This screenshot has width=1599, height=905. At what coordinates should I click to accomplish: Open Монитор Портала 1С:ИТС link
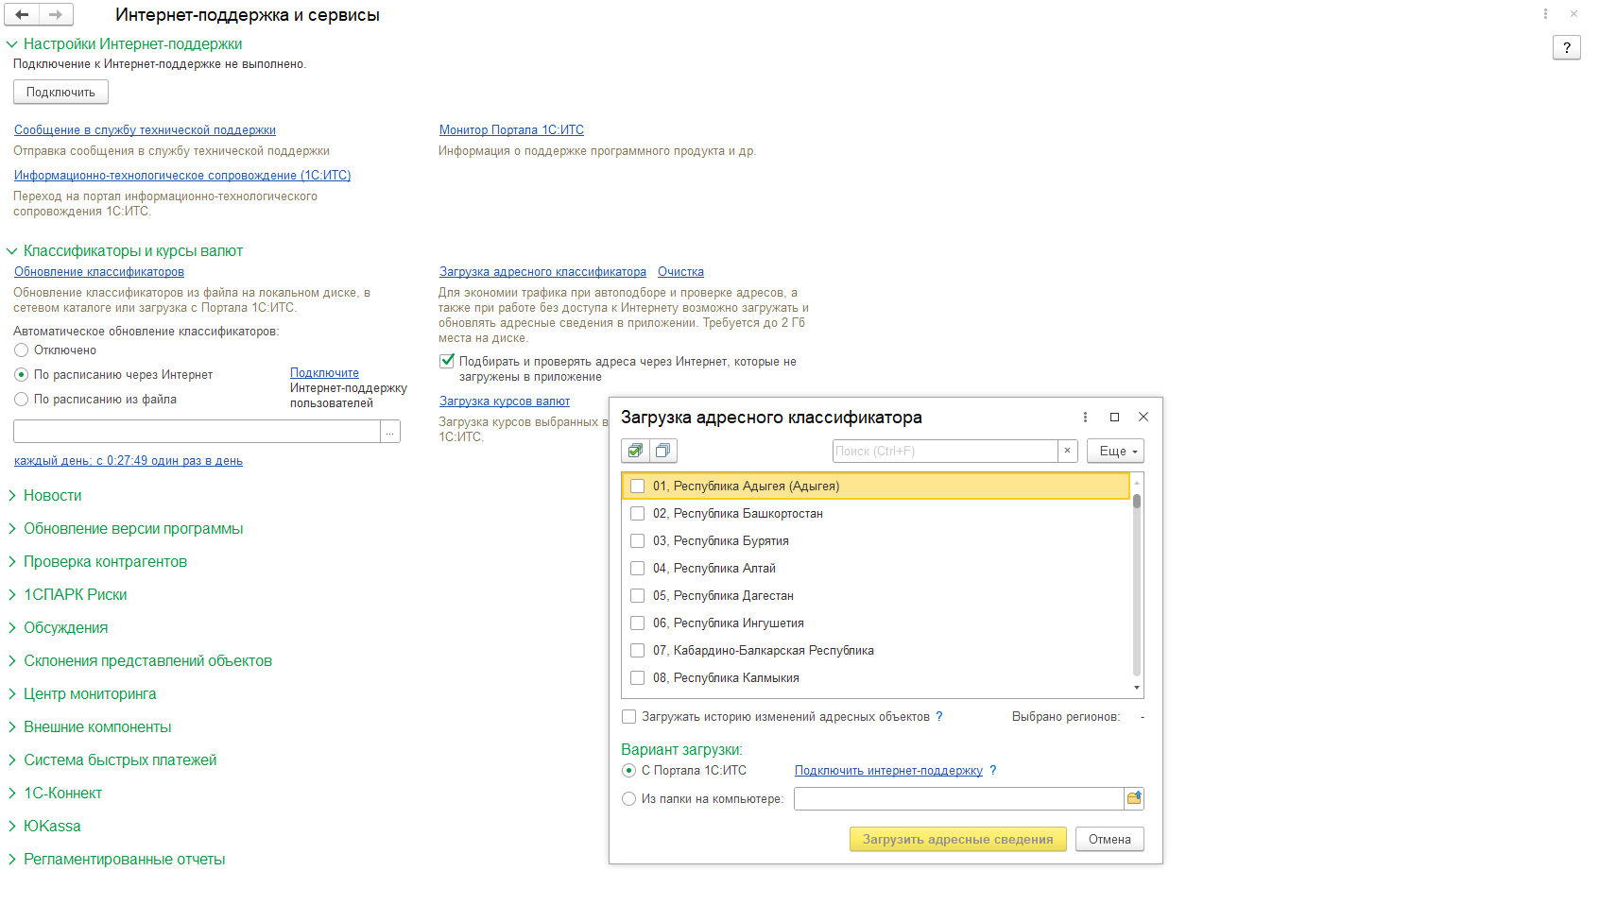point(511,130)
